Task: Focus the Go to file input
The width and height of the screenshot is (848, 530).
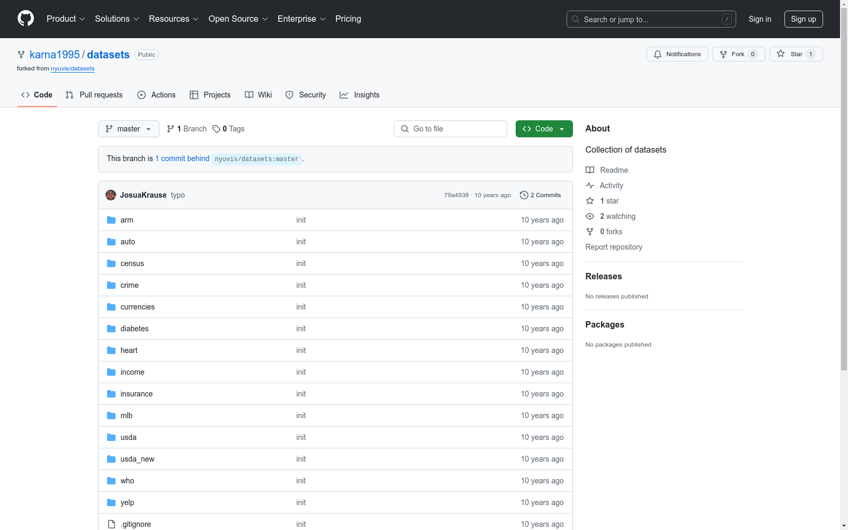Action: click(x=450, y=129)
